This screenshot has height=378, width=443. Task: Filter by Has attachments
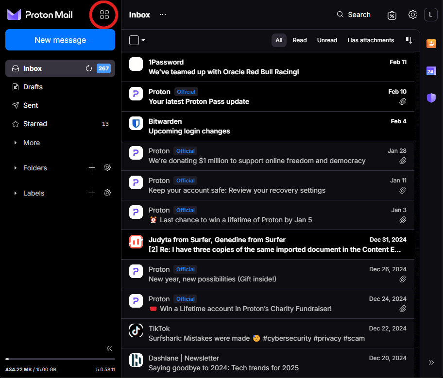[371, 40]
